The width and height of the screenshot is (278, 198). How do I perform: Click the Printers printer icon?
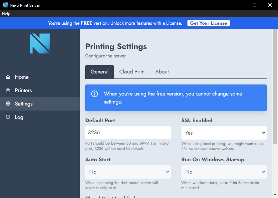[8, 90]
